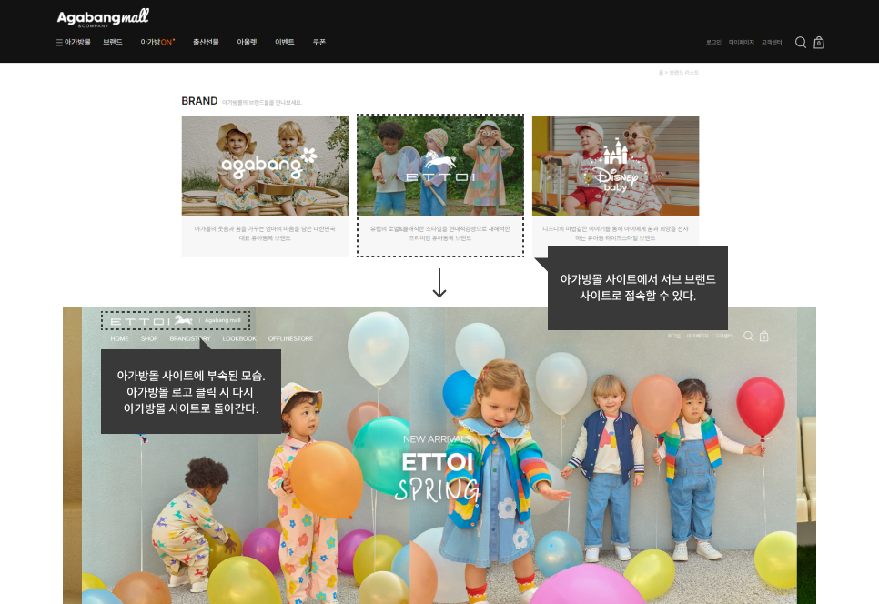Click 로그인 in the black header

pyautogui.click(x=713, y=43)
